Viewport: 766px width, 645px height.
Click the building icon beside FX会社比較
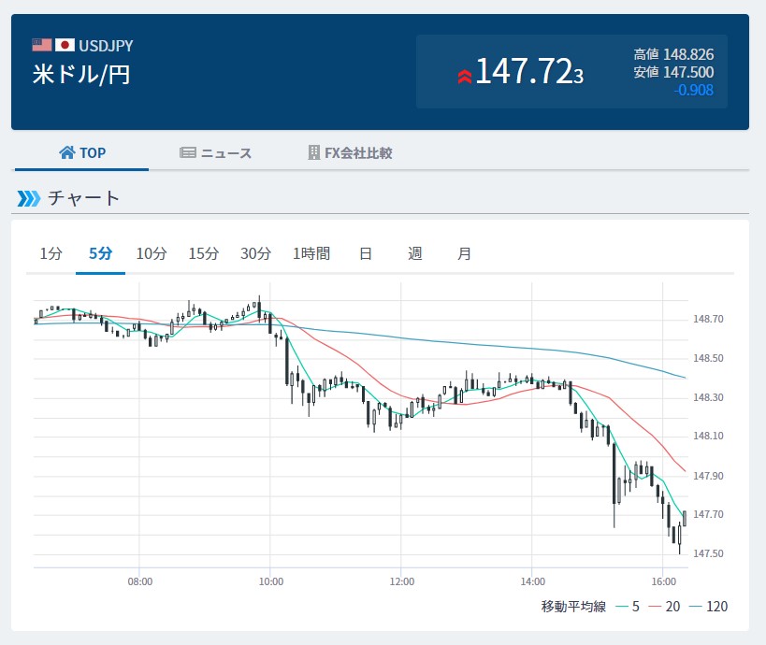(x=314, y=153)
